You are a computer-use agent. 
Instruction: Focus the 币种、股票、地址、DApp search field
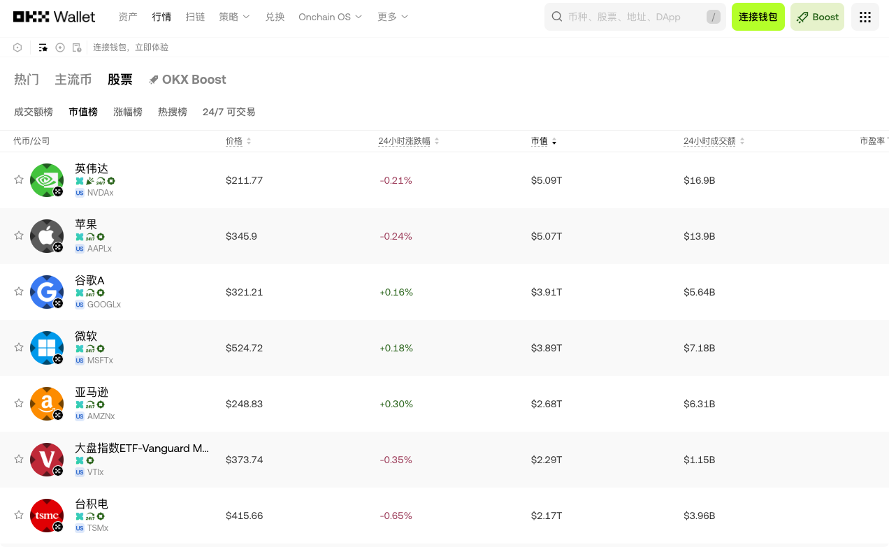(x=635, y=17)
